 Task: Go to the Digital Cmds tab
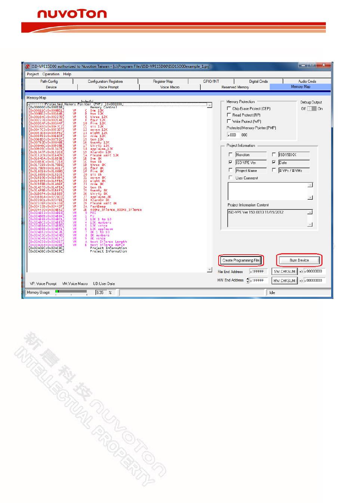click(259, 81)
